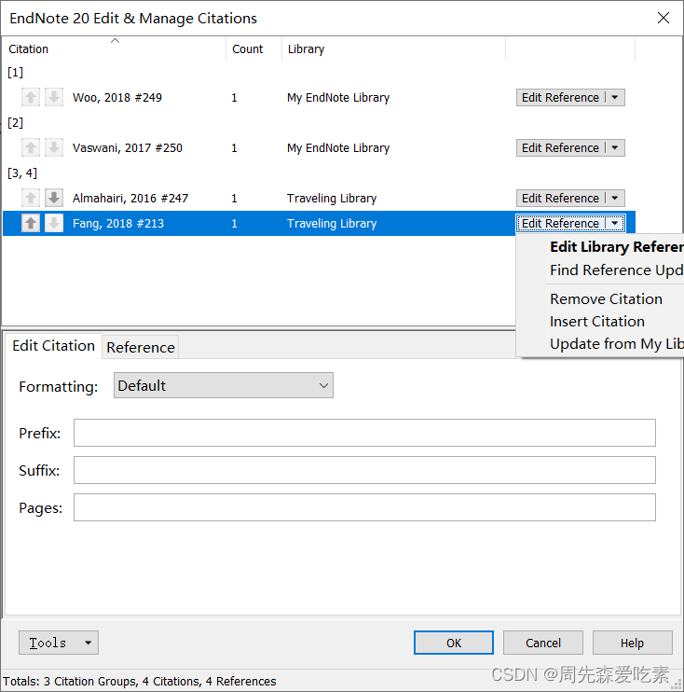
Task: Open the Help button
Action: (633, 643)
